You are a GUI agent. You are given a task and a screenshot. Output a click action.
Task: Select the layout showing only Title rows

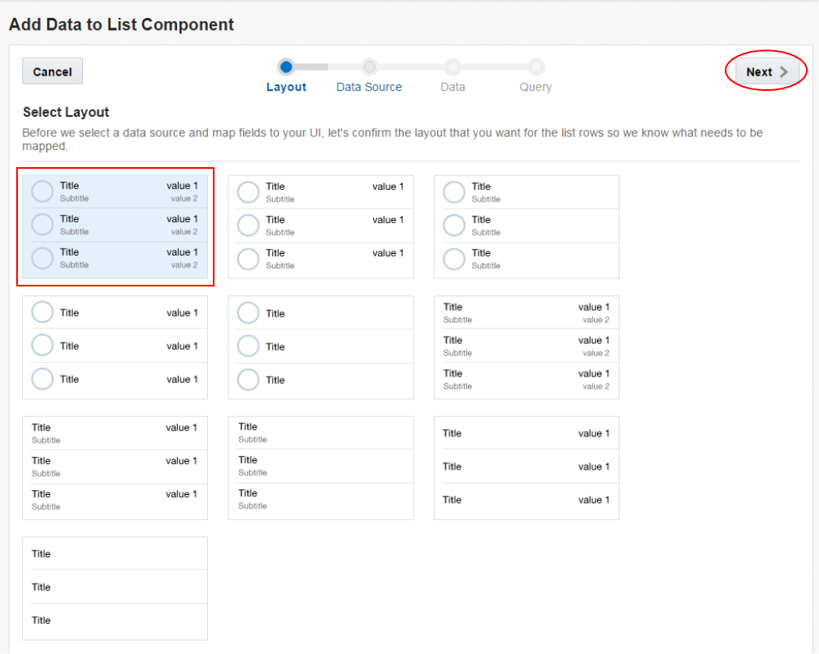[115, 588]
